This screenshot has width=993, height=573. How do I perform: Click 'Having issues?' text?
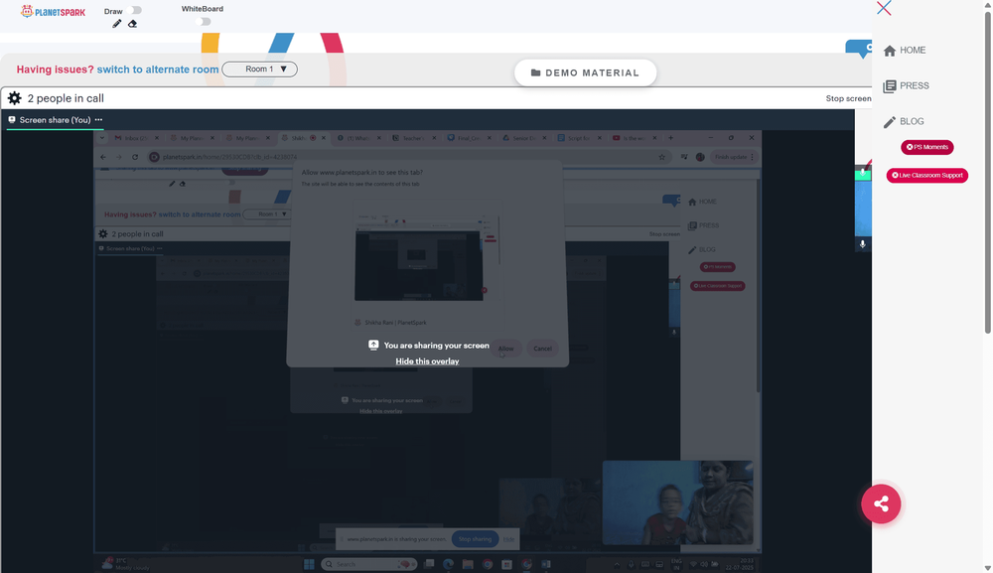pyautogui.click(x=55, y=70)
